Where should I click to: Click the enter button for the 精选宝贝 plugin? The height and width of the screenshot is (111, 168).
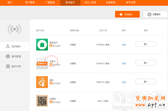[x=146, y=44]
